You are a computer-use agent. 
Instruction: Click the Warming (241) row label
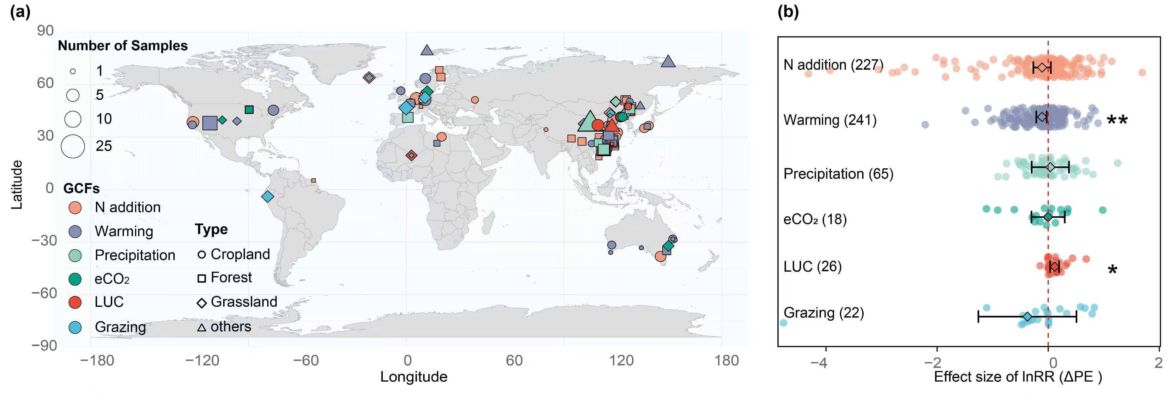pyautogui.click(x=830, y=120)
